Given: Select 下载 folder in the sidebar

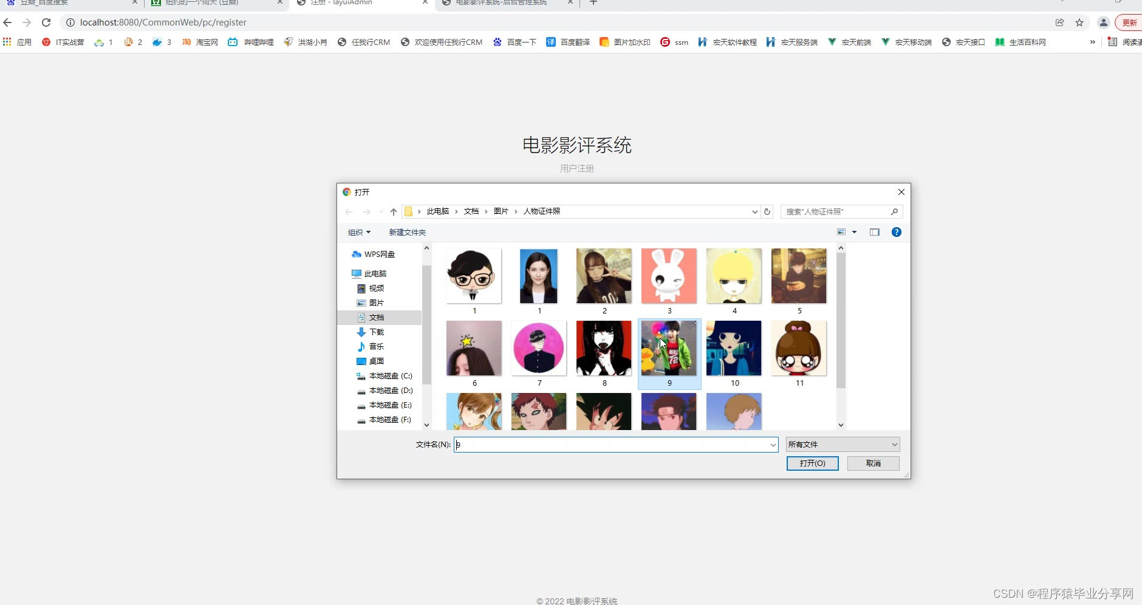Looking at the screenshot, I should click(x=371, y=332).
